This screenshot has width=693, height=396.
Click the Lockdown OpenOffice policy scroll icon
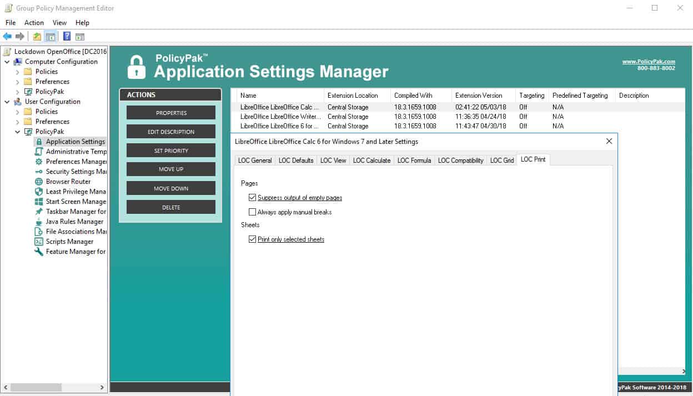pyautogui.click(x=7, y=52)
